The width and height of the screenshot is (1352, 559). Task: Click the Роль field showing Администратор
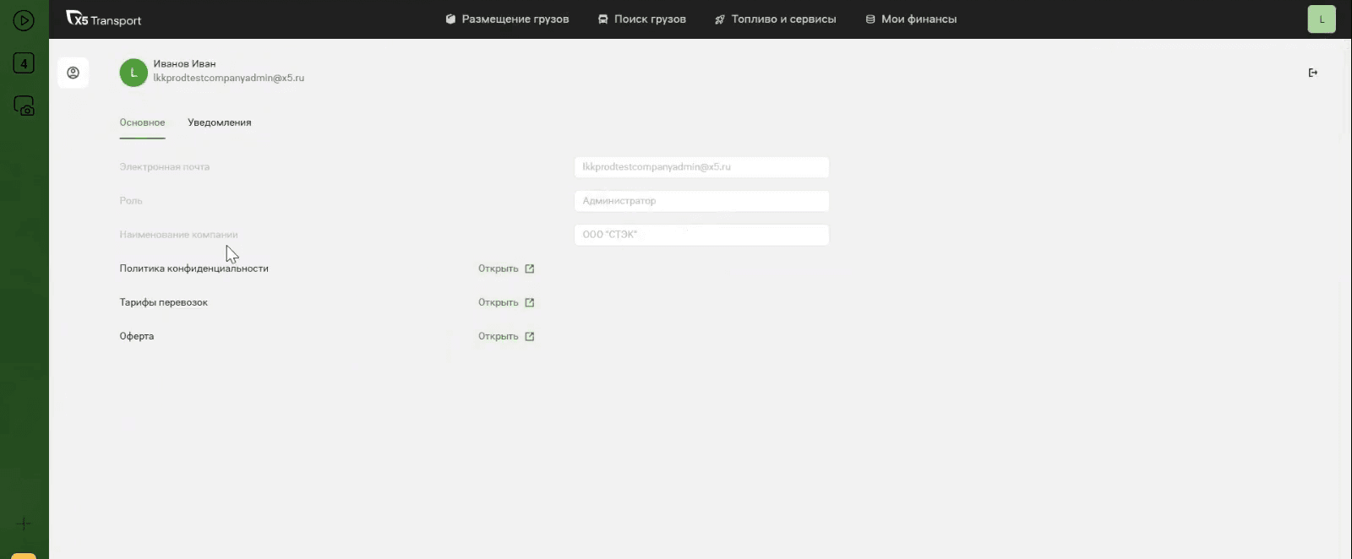[701, 201]
